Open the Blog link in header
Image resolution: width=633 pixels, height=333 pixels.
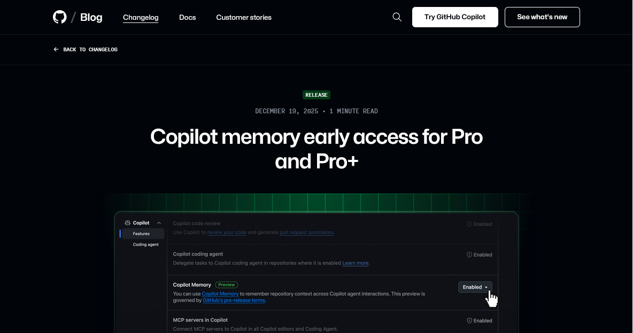click(x=91, y=17)
